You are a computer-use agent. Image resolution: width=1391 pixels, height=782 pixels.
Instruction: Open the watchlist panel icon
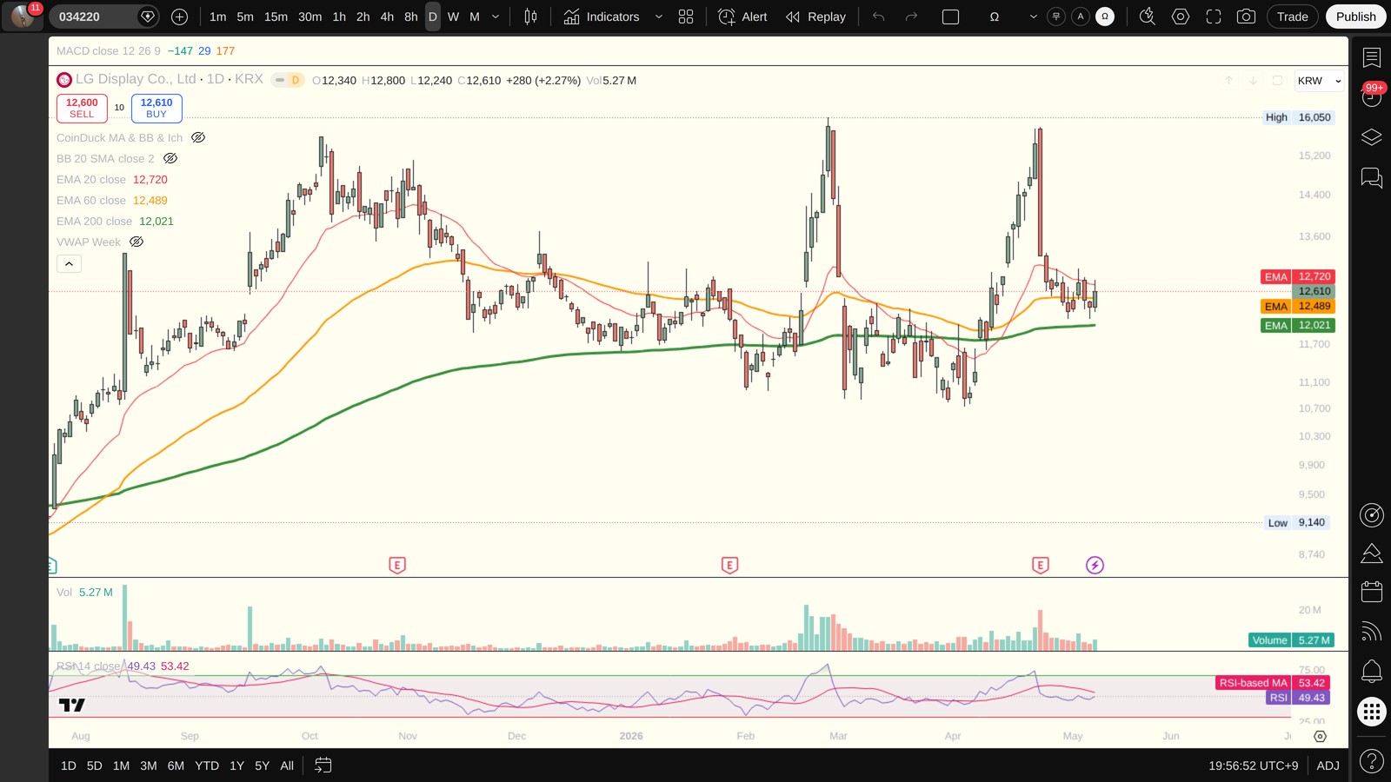(x=1372, y=58)
